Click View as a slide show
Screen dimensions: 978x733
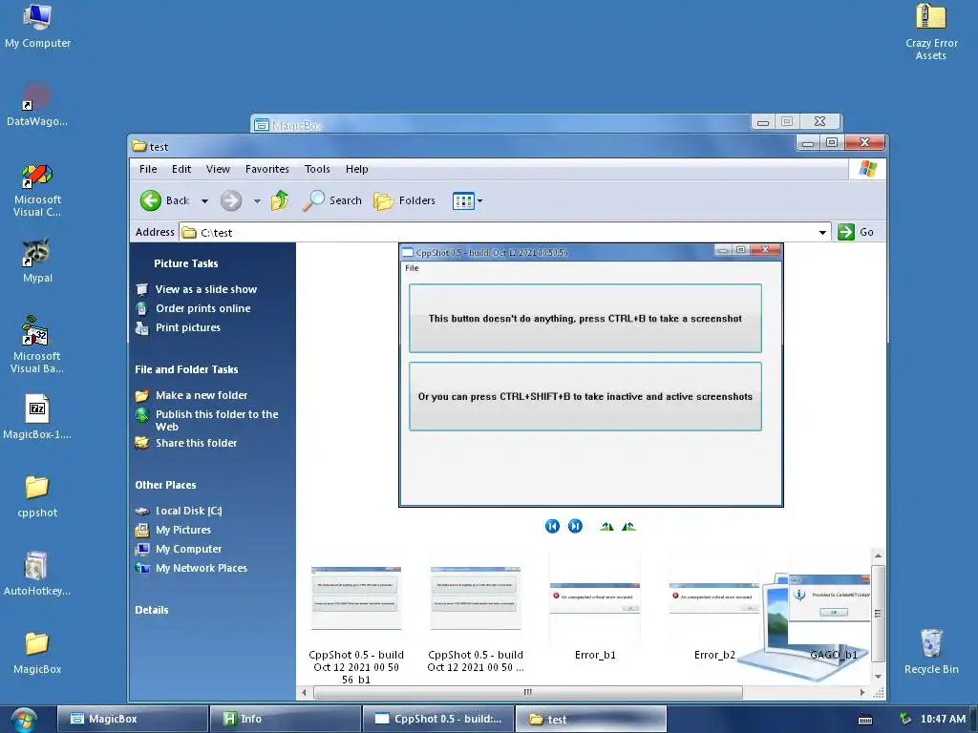(206, 289)
